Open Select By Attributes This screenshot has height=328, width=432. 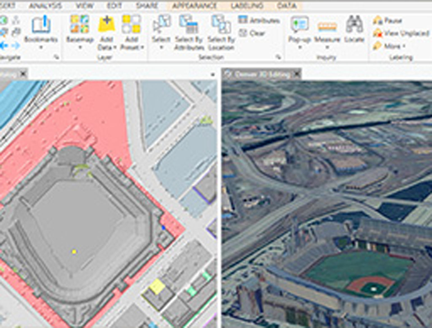[x=189, y=25]
